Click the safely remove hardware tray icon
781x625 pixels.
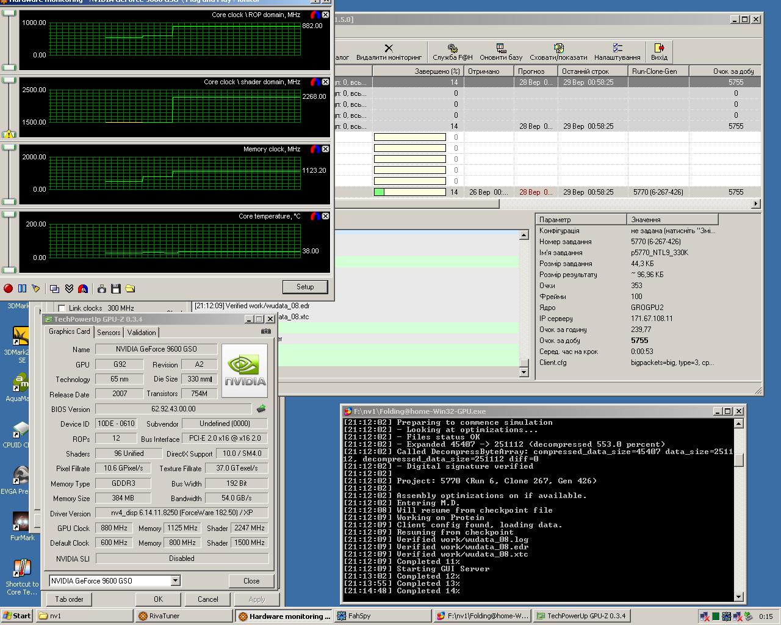pyautogui.click(x=748, y=616)
